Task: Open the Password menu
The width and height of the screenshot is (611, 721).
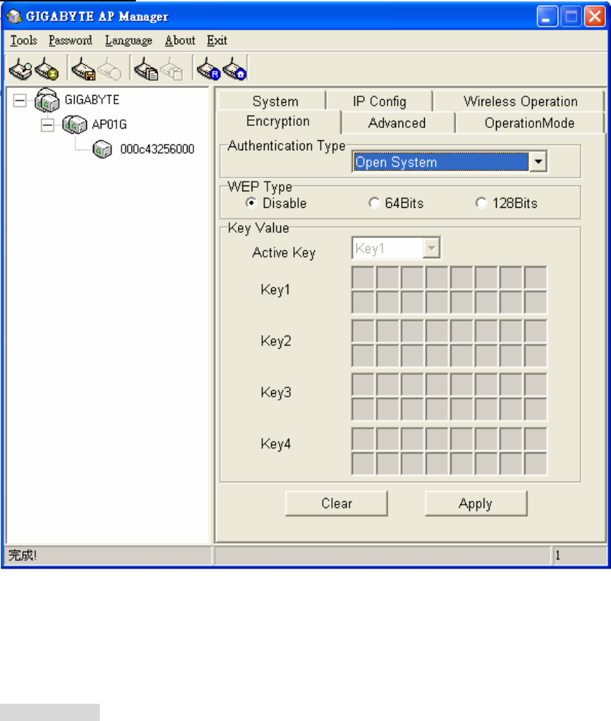Action: (x=70, y=40)
